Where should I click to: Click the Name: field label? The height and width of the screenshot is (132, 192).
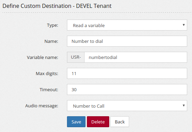pos(51,41)
